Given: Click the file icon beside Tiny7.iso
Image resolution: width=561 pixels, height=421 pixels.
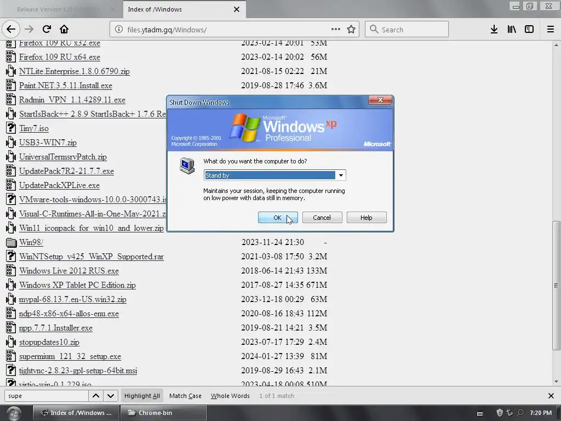Looking at the screenshot, I should click(x=11, y=128).
